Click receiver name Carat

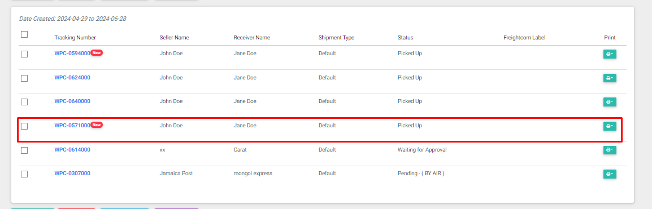(x=240, y=149)
